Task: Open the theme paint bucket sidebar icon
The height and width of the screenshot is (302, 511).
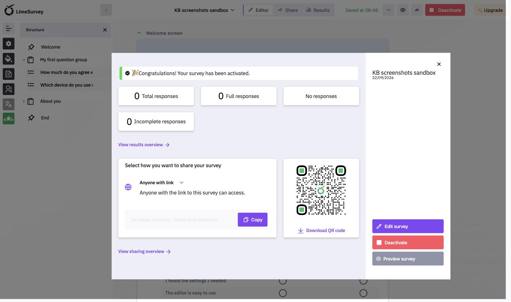Action: [9, 59]
